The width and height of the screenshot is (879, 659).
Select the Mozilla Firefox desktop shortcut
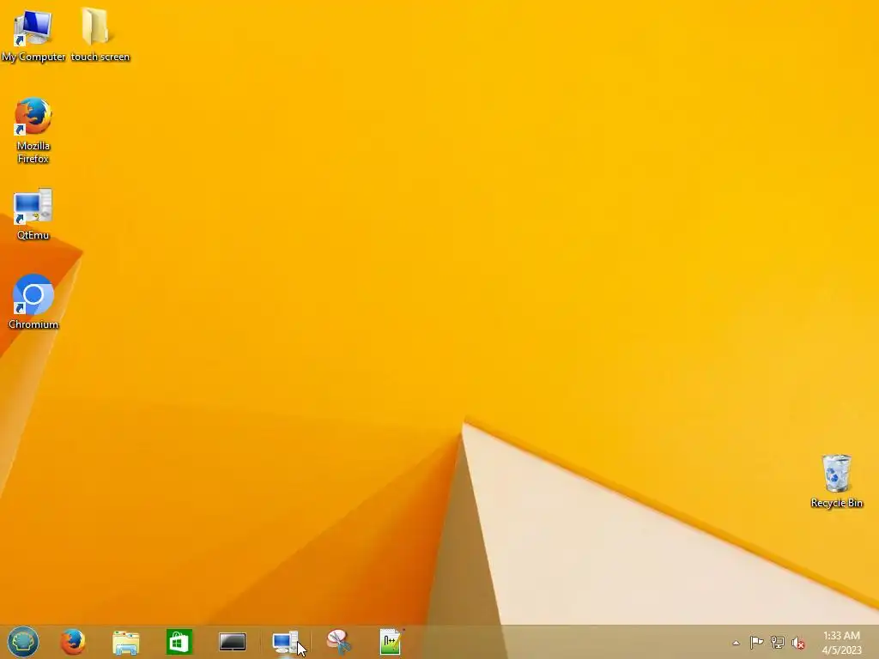[x=33, y=130]
